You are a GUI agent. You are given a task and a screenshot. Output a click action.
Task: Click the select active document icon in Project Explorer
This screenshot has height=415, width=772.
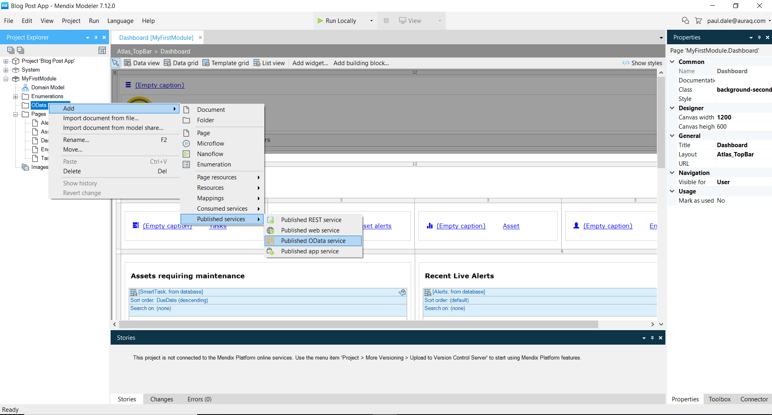click(102, 50)
